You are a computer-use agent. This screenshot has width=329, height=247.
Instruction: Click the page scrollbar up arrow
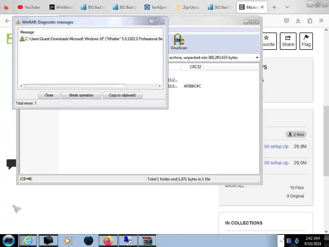(326, 30)
